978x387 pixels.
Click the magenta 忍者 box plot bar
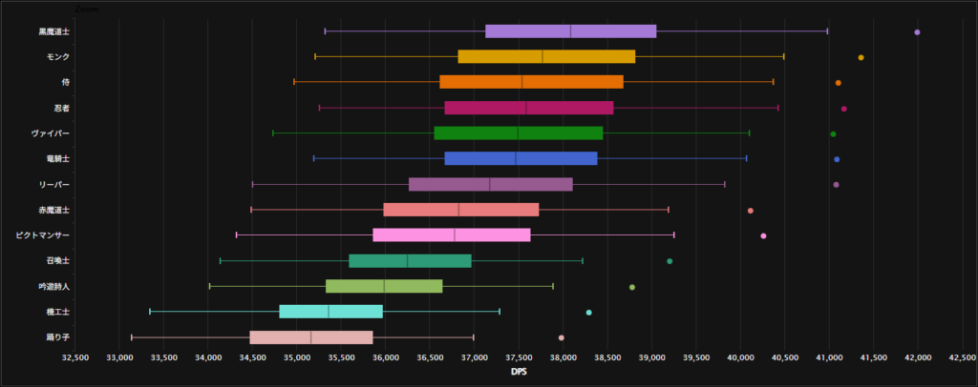pos(528,108)
